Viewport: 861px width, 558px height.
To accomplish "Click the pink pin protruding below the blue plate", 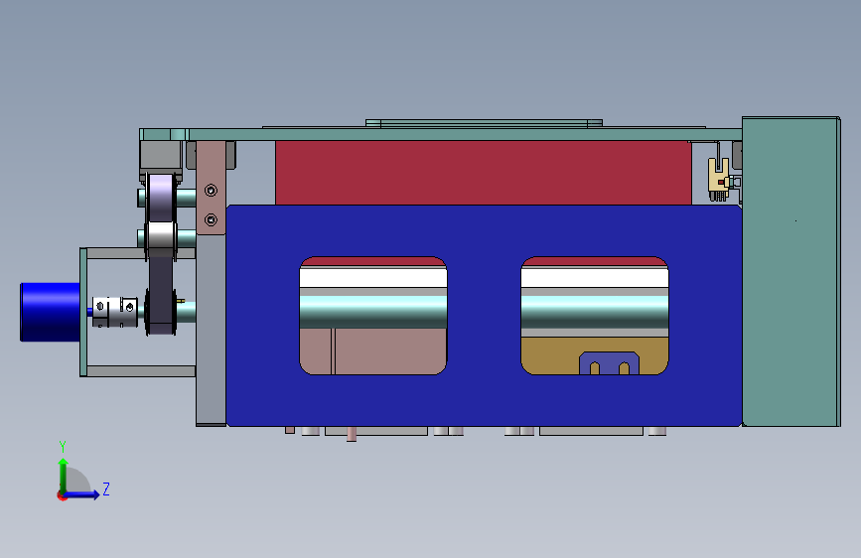I will point(352,434).
